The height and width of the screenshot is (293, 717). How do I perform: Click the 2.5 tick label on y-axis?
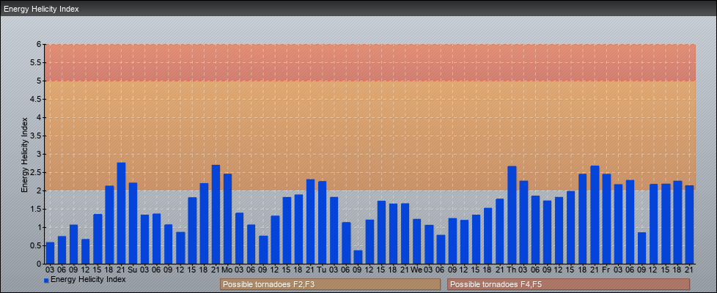[x=37, y=172]
